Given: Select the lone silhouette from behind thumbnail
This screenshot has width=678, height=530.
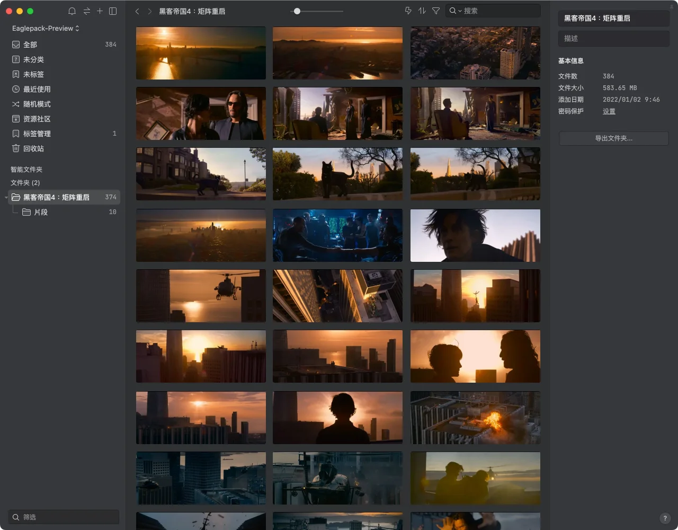Looking at the screenshot, I should point(338,418).
